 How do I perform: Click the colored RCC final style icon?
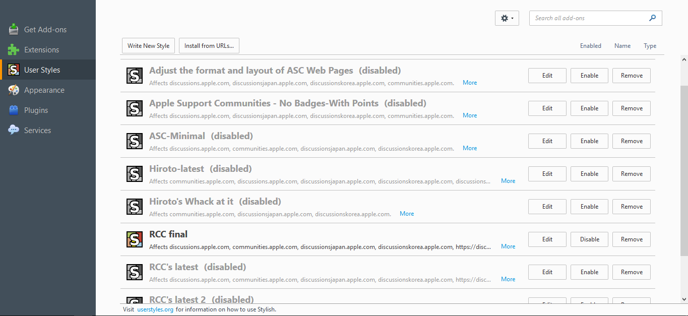[x=134, y=239]
